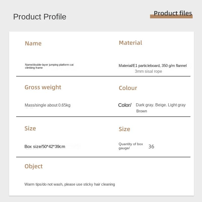Viewport: 202px width, 202px height.
Task: Select the Name section heading
Action: pos(33,43)
